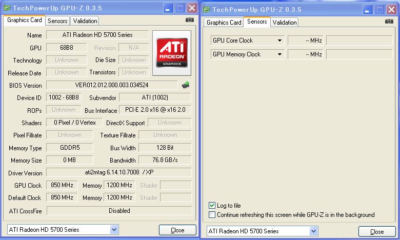This screenshot has height=240, width=400.
Task: Click Bus Width field 128 Bit
Action: pyautogui.click(x=165, y=147)
